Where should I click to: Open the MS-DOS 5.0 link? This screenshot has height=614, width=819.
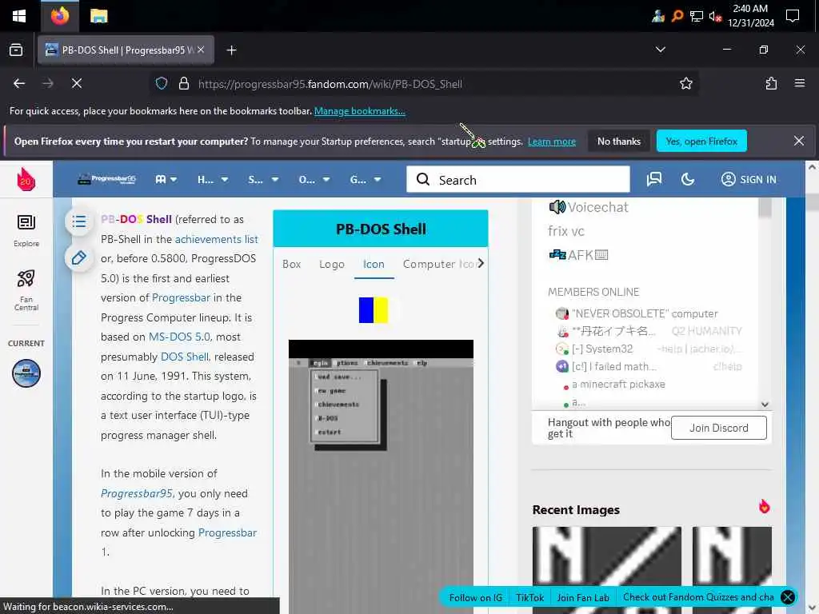[179, 337]
